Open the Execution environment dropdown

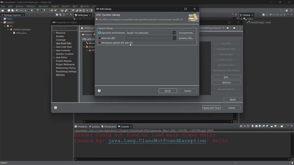tap(174, 33)
